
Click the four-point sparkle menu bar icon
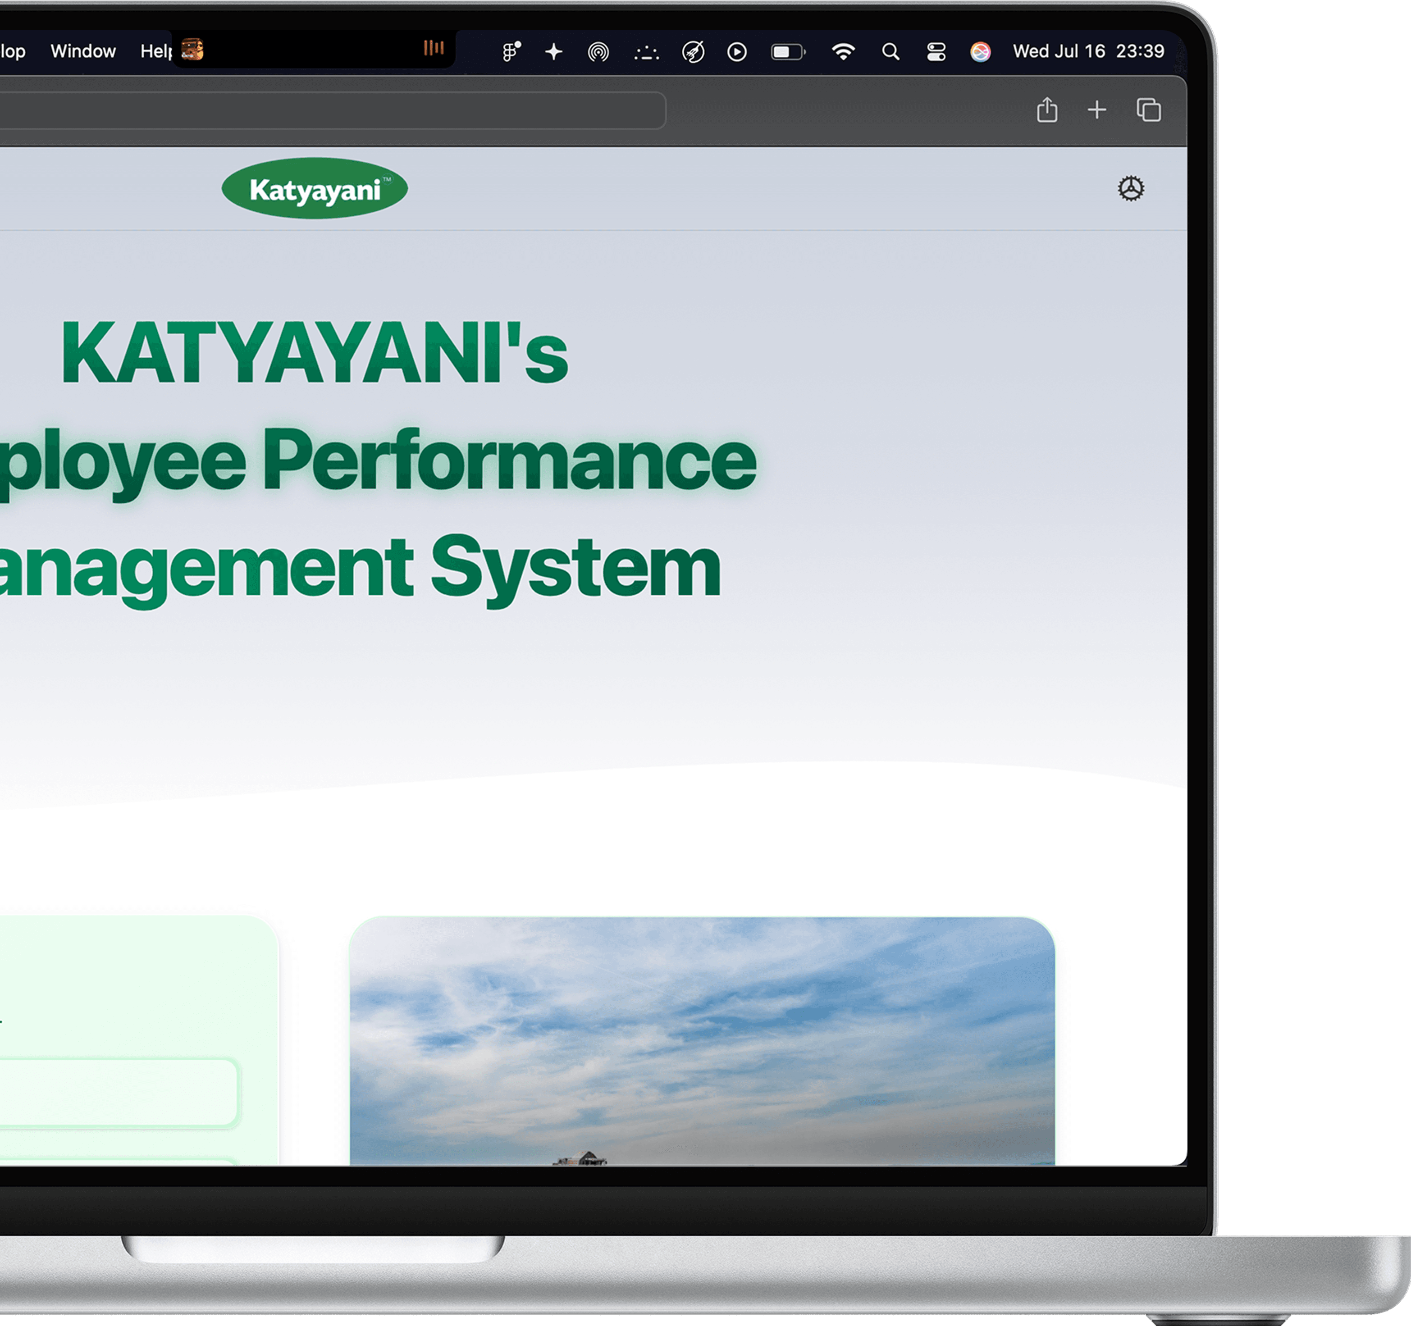point(553,51)
